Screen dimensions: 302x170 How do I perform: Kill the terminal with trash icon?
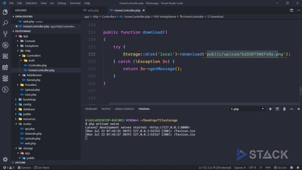pyautogui.click(x=284, y=109)
